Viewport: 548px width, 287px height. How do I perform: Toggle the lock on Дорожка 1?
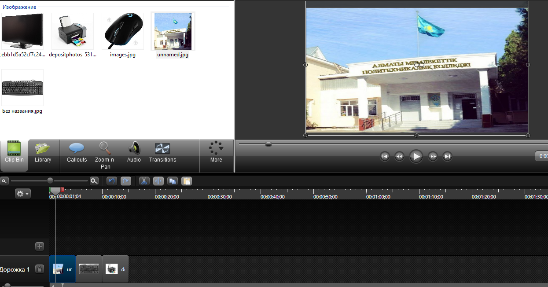point(40,269)
